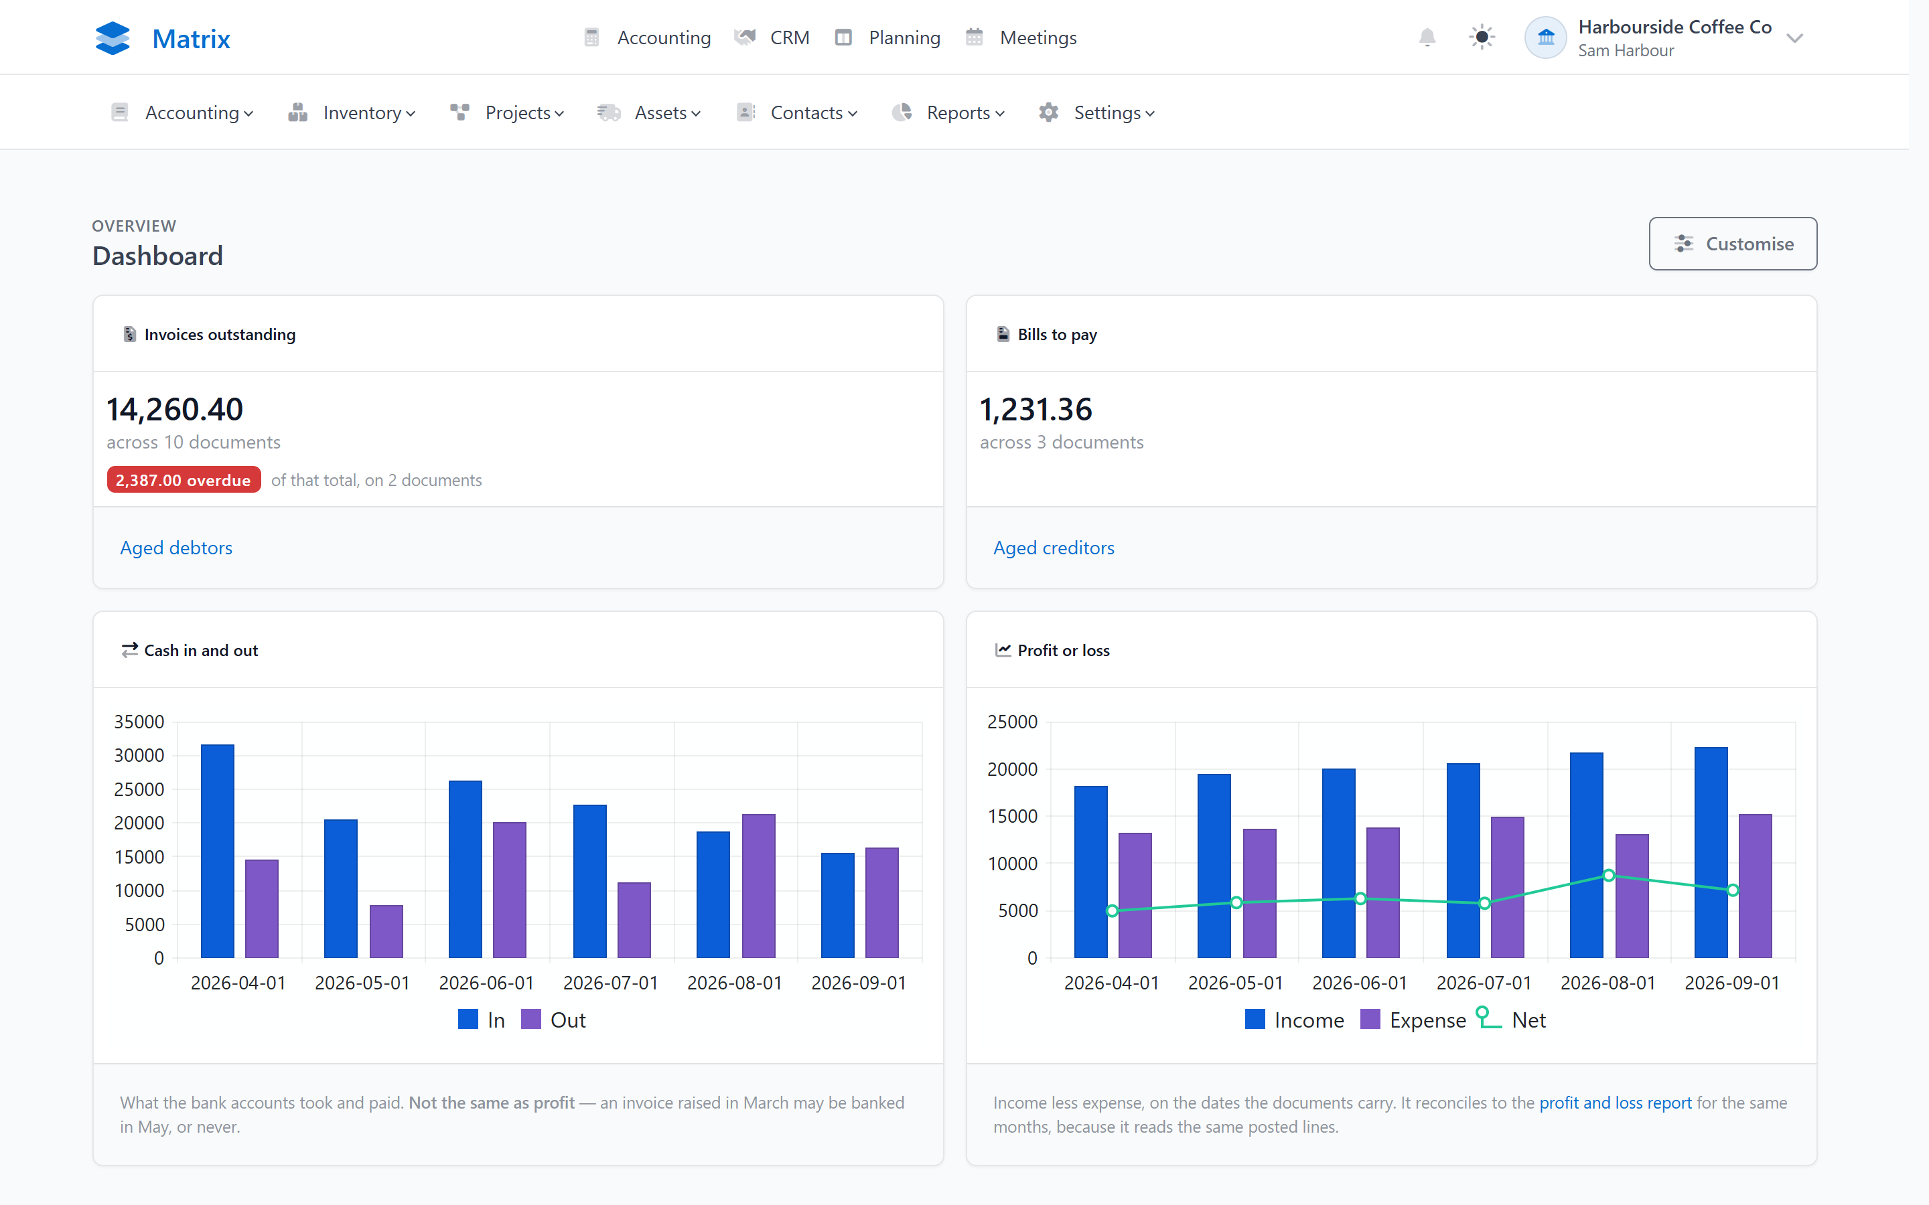
Task: Open the CRM module
Action: coord(772,37)
